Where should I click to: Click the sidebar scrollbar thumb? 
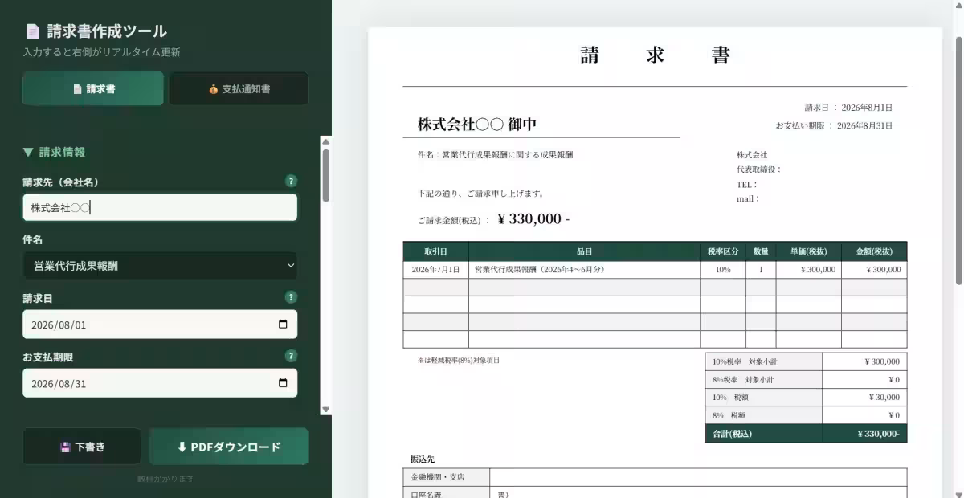(325, 175)
